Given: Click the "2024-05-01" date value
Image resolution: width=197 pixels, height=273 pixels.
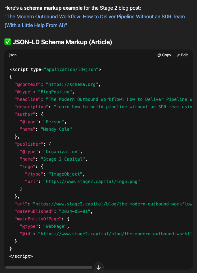Looking at the screenshot, I should (74, 211).
